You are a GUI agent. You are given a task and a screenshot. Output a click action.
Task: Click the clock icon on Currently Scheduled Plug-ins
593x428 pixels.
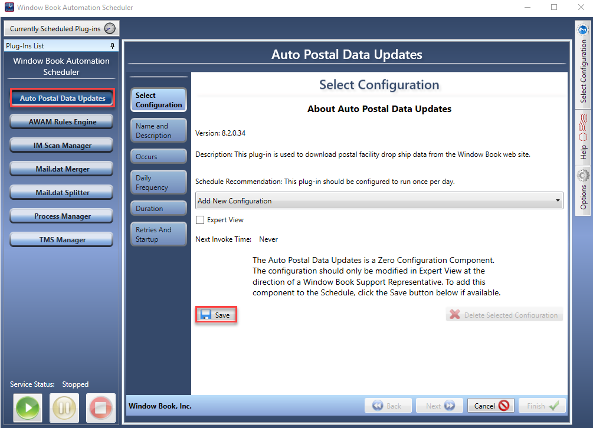click(x=110, y=28)
